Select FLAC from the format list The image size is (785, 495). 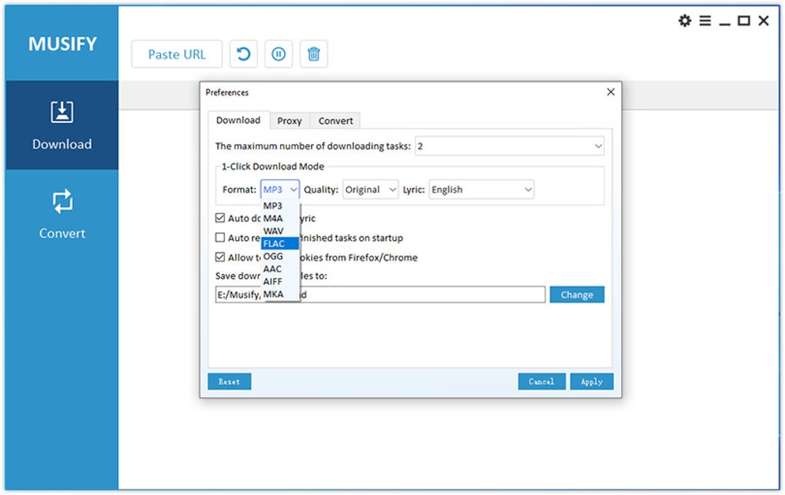274,244
